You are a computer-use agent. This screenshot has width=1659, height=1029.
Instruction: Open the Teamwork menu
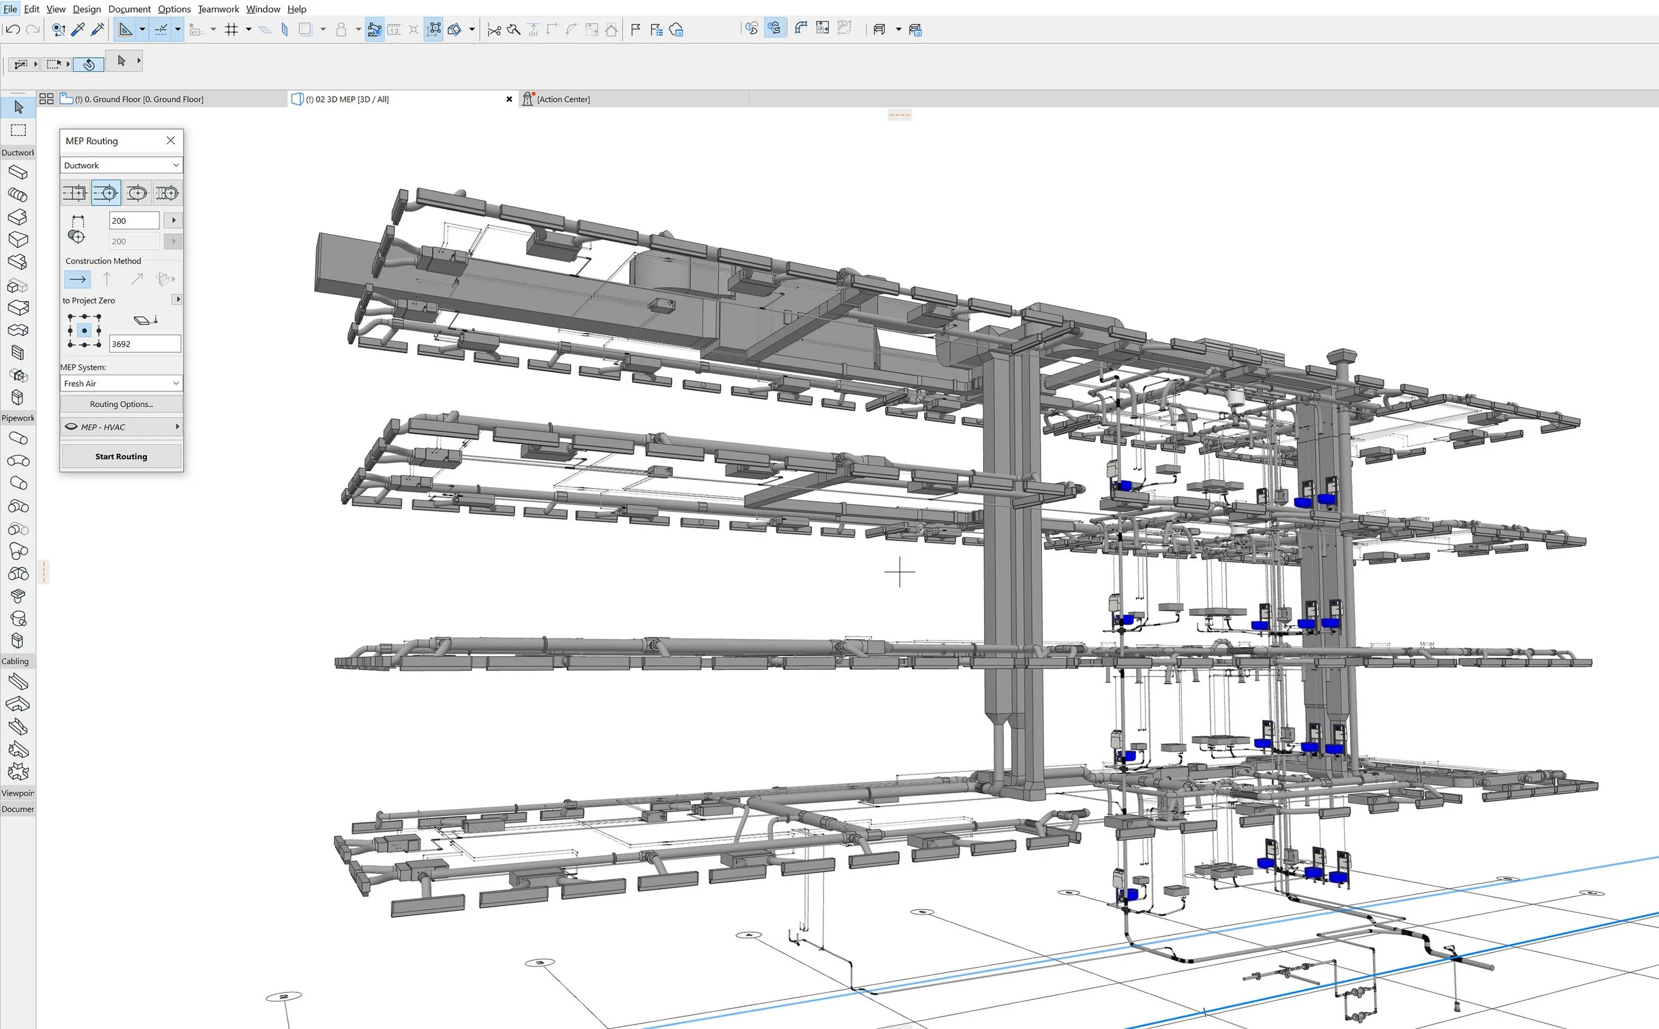point(218,9)
